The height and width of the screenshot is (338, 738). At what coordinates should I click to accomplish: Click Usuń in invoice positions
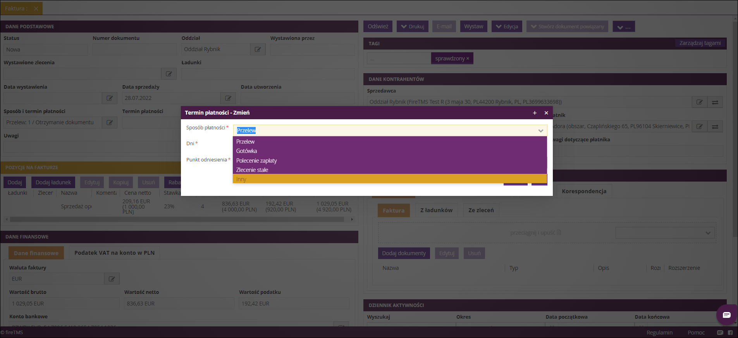click(148, 182)
